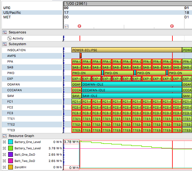Remove ZeroWH plot using its X icon
Screen dimensions: 192x171
(x=4, y=167)
